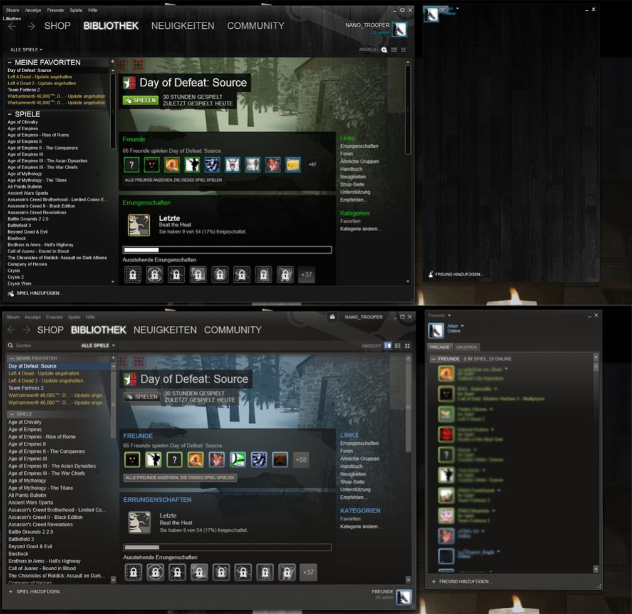
Task: Click the avatar in the top-right friends window
Action: [x=431, y=14]
